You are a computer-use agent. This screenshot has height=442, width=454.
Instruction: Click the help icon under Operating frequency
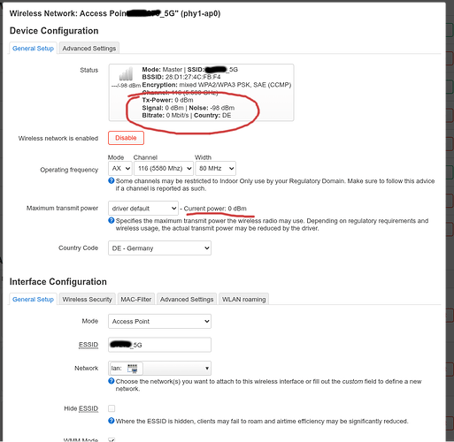[112, 180]
